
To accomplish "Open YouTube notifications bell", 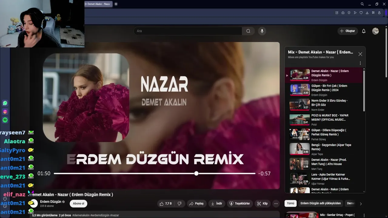I will click(x=364, y=31).
